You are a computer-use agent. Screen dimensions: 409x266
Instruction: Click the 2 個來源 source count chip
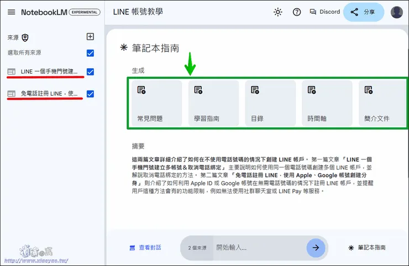pyautogui.click(x=197, y=248)
